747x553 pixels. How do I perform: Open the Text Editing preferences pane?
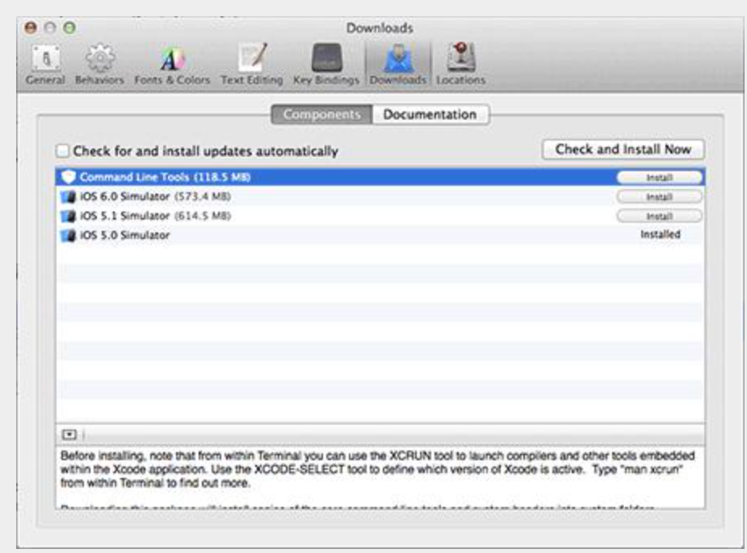[x=251, y=65]
